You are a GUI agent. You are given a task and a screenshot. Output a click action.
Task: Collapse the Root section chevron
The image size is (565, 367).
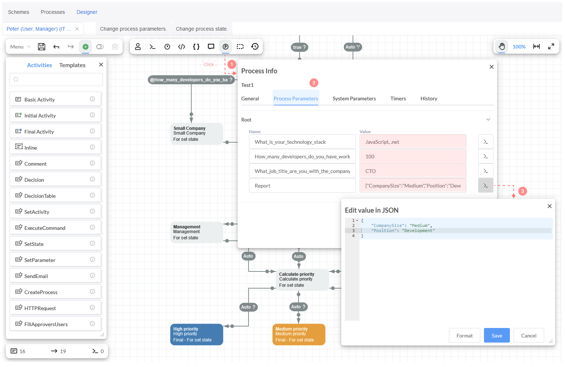click(488, 120)
